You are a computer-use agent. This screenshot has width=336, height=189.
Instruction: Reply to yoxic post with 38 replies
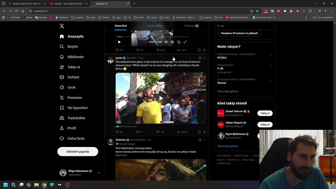[x=119, y=132]
